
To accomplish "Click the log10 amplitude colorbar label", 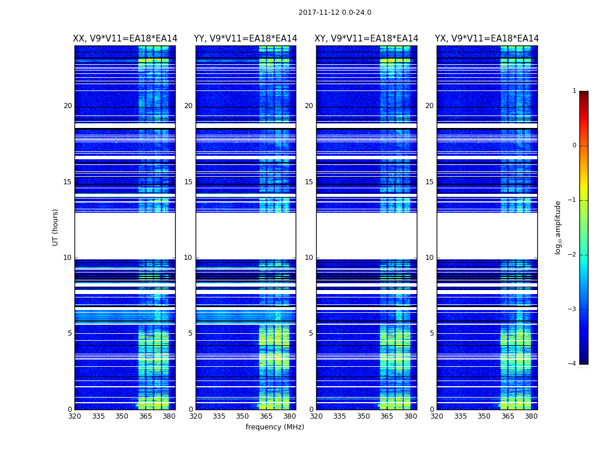I will tap(558, 227).
